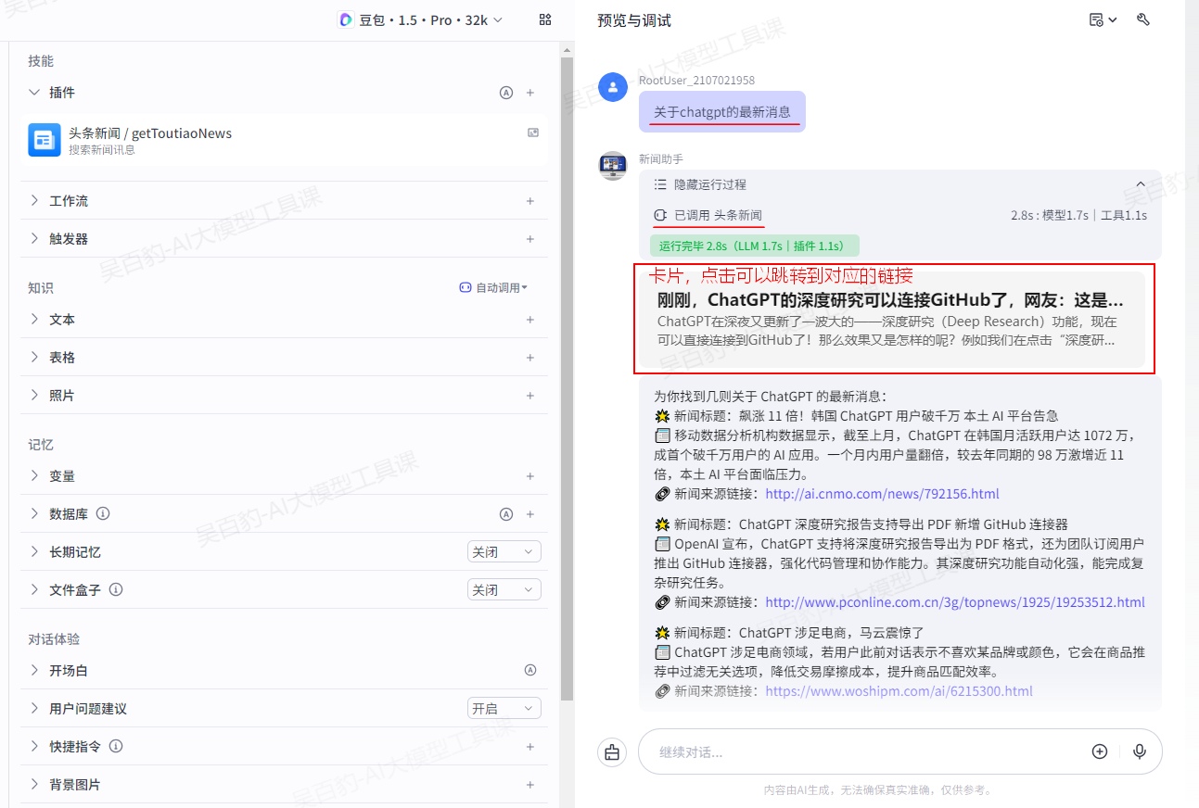Open the 自动调用 dropdown in 知识 section

(x=493, y=288)
